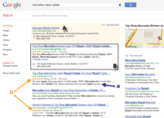164x118 pixels.
Task: Click the map panel title Top Shop Mercedes Bimmer
Action: [x=145, y=26]
